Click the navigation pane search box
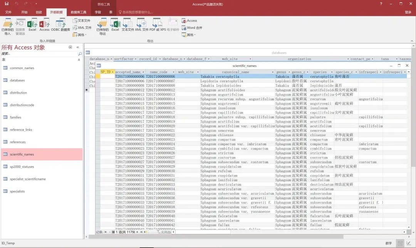 click(x=39, y=54)
